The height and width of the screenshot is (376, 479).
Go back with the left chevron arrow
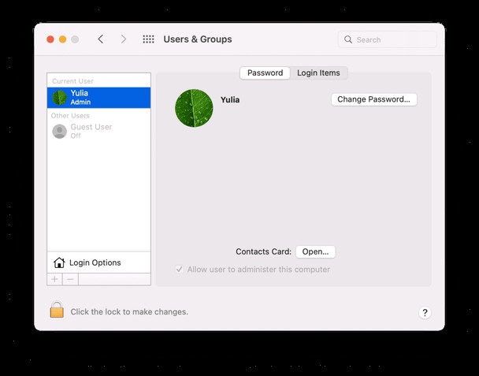[x=101, y=39]
